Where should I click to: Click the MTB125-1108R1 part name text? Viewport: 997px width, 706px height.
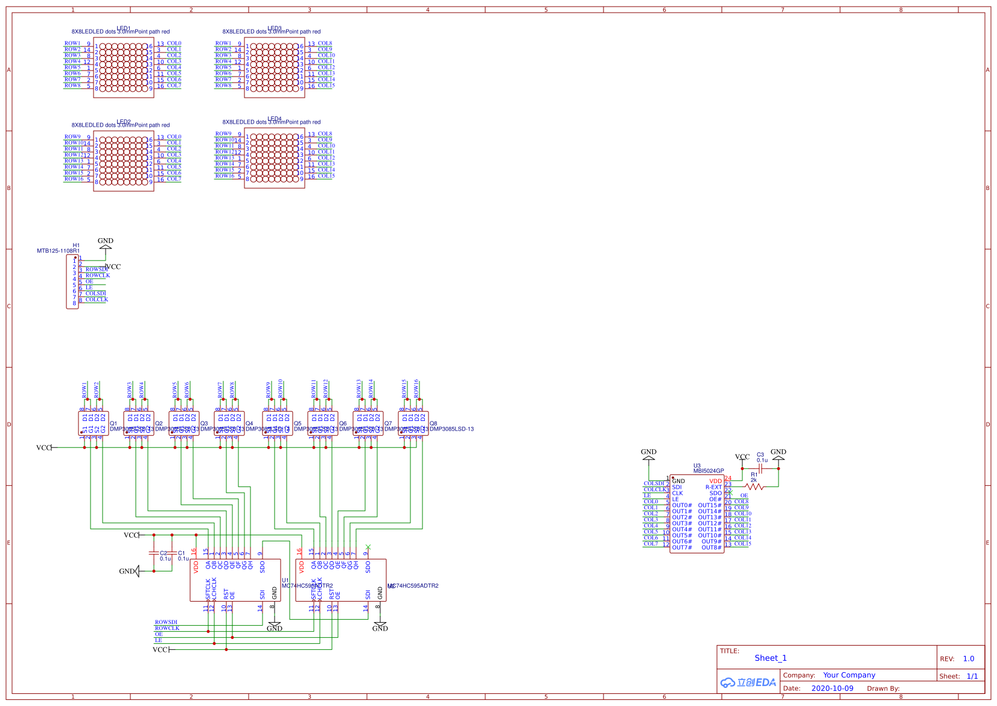tap(58, 251)
